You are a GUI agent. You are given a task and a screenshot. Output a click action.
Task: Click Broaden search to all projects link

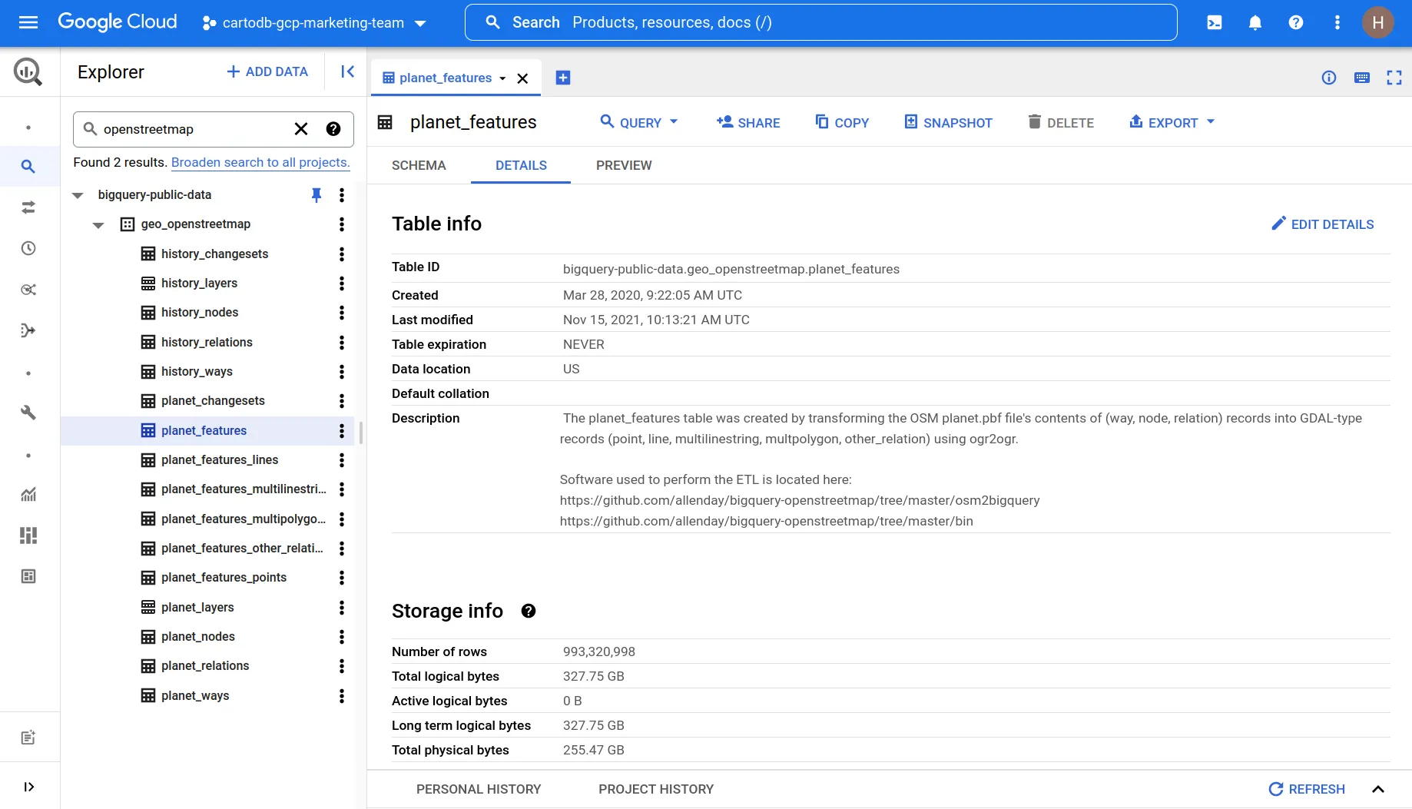click(x=260, y=162)
